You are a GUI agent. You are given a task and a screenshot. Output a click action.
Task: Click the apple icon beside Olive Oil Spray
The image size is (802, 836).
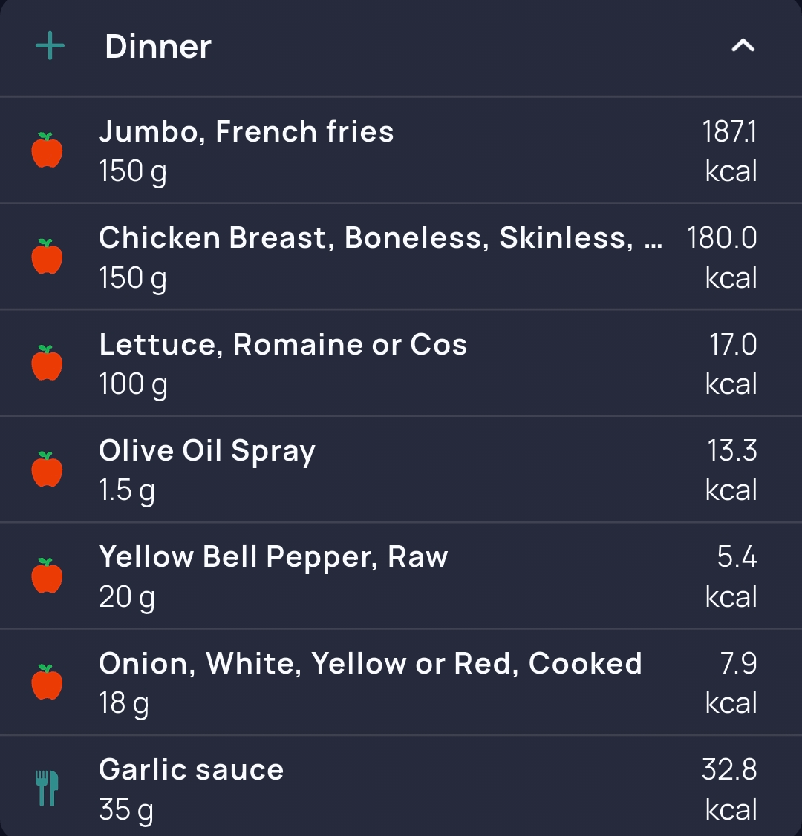[47, 469]
